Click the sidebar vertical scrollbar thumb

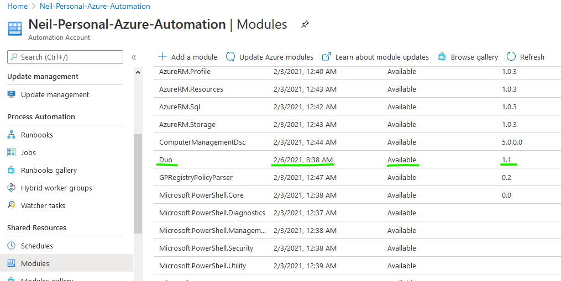(x=138, y=184)
